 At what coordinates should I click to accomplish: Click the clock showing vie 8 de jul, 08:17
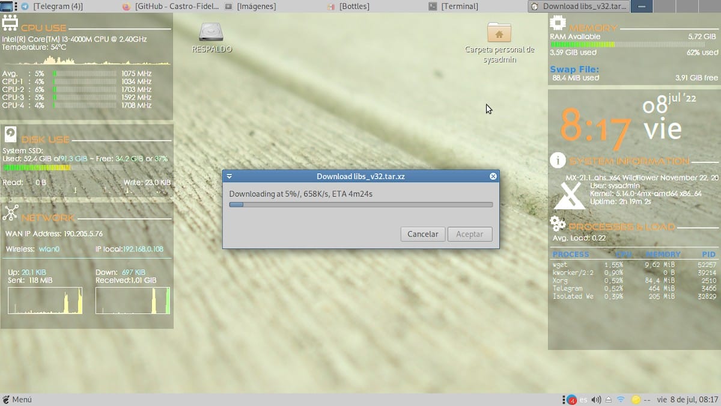click(687, 399)
